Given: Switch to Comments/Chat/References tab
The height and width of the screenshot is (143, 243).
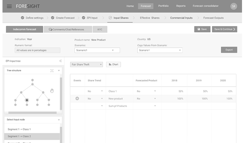Looking at the screenshot, I should (x=68, y=29).
